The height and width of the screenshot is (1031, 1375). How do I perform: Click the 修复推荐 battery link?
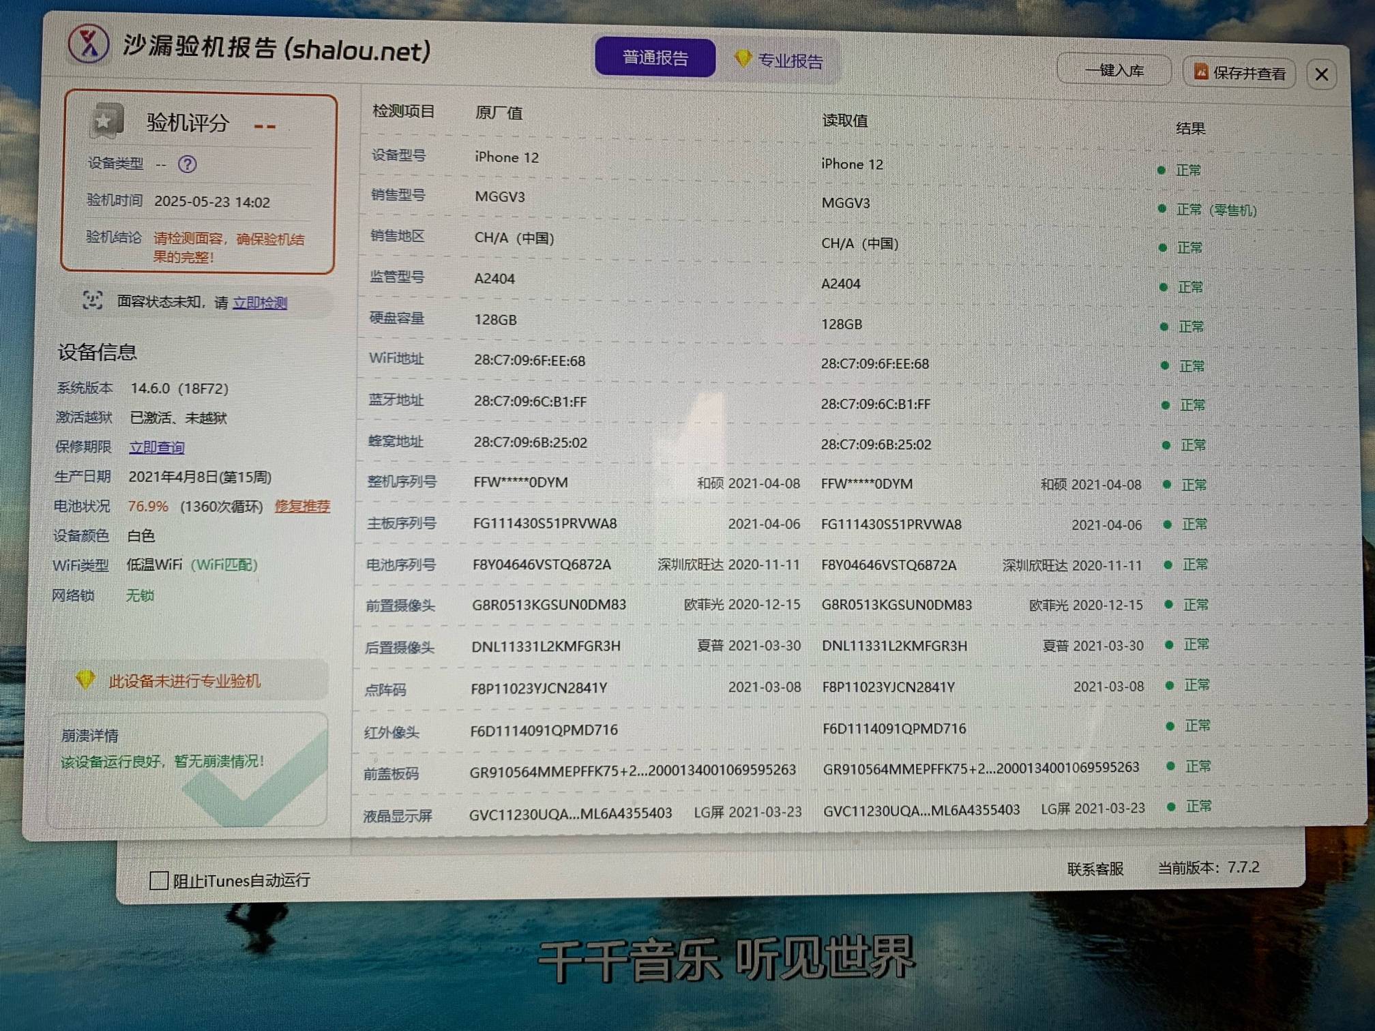[302, 506]
